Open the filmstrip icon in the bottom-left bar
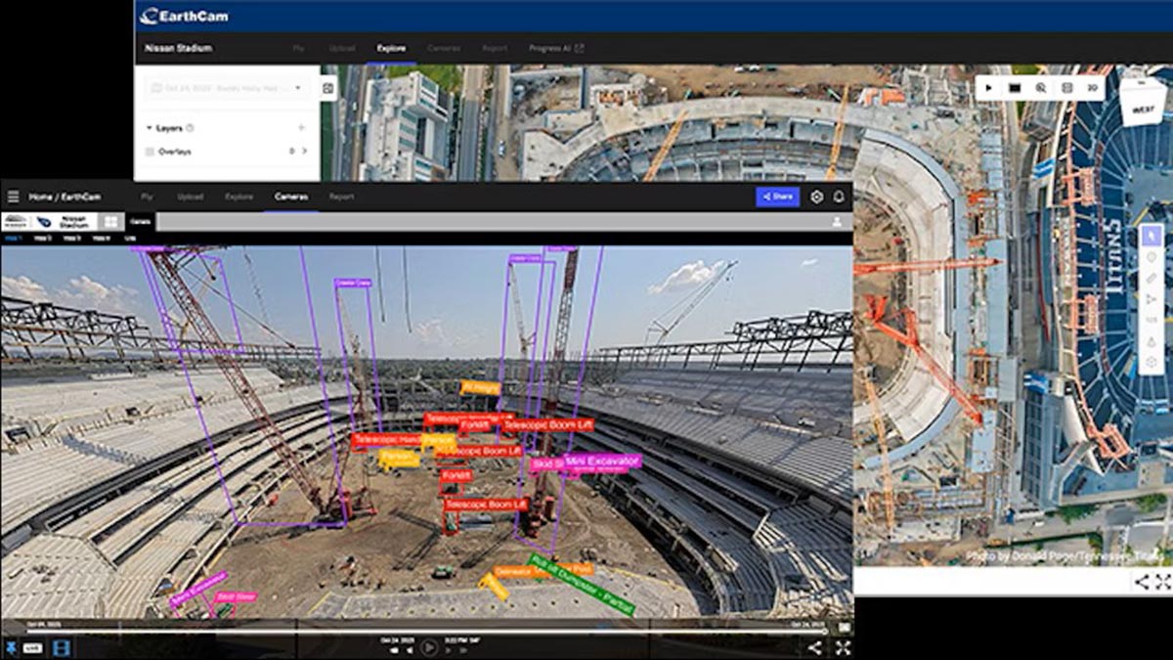 62,647
